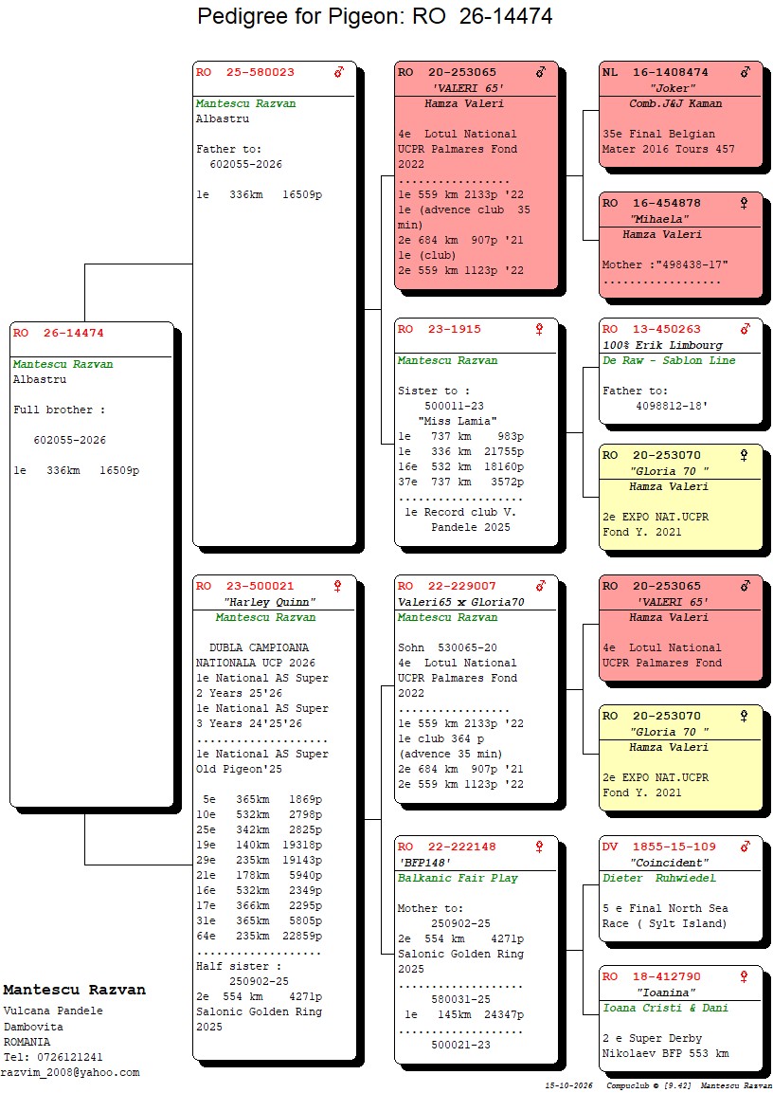Select the owner 'Ioana Cristi & Dani'
Screen dimensions: 773x1111
click(665, 1009)
